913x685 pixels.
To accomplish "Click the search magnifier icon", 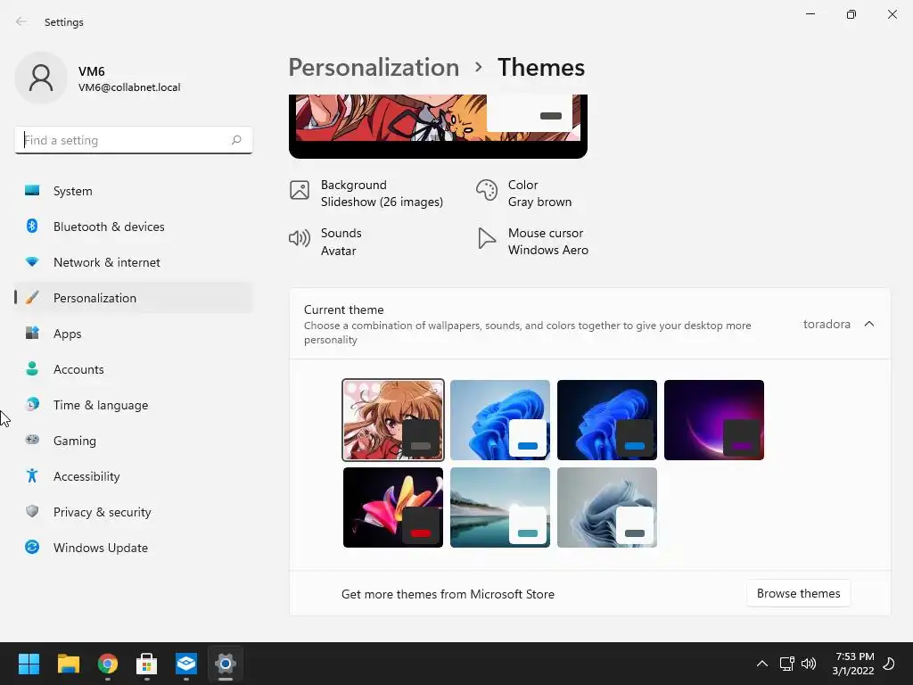I will coord(235,140).
